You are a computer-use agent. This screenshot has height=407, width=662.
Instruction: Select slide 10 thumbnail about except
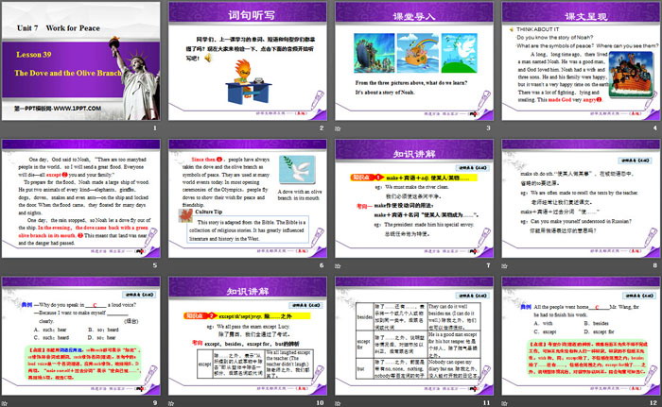tap(248, 336)
